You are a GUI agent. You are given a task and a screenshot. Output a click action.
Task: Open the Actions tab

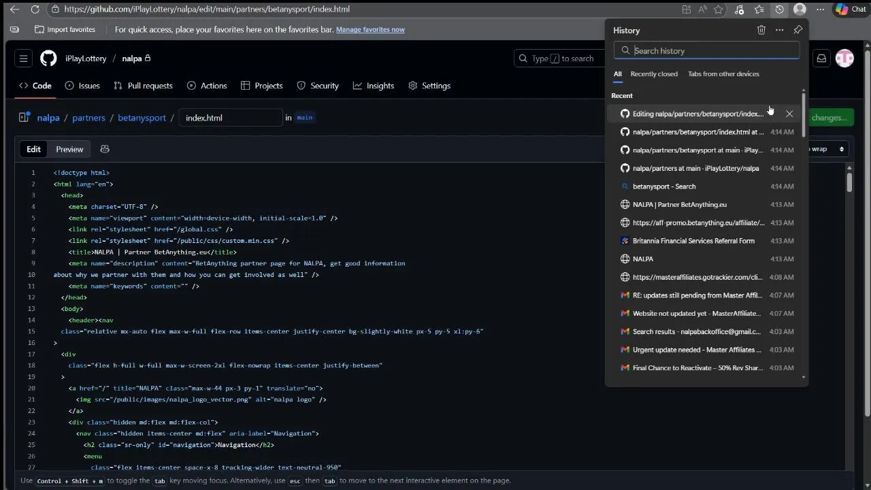point(207,86)
